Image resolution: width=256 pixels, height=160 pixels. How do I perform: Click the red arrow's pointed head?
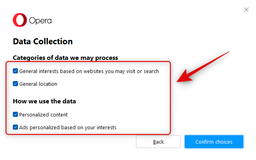[179, 81]
